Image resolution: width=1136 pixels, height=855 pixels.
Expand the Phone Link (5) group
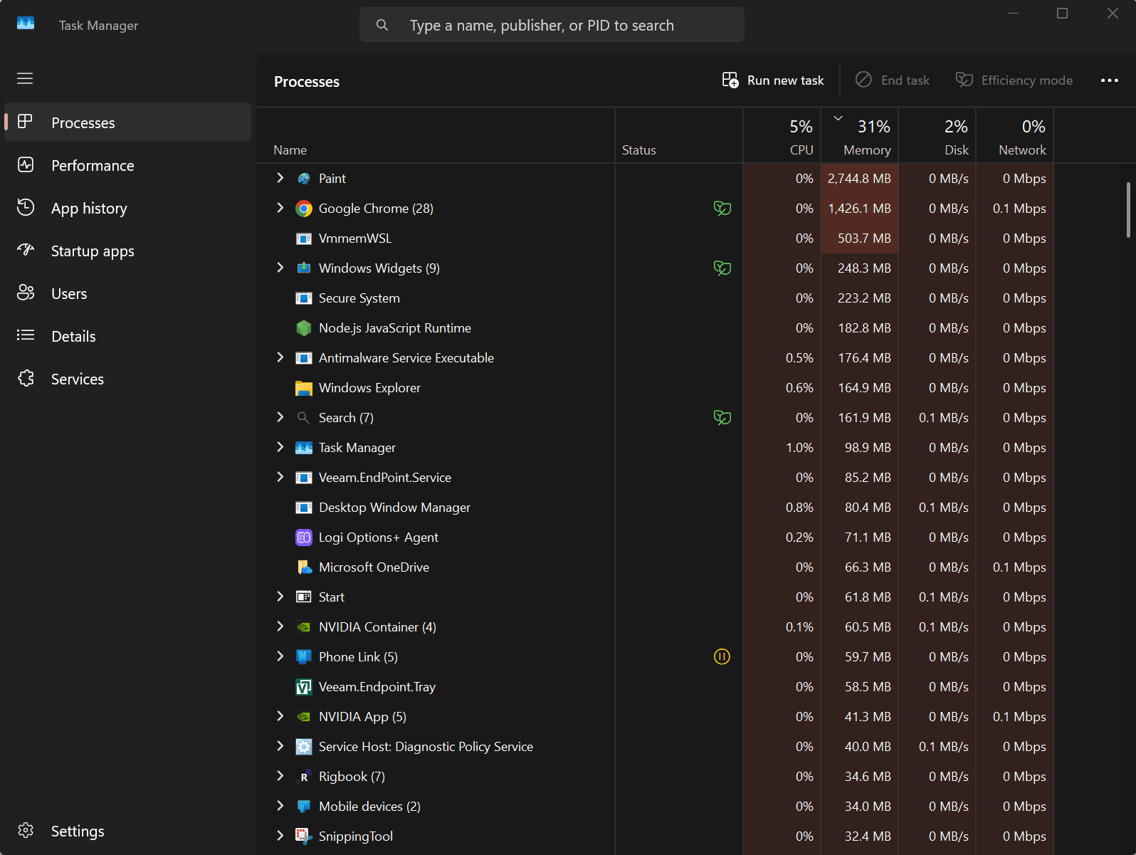[280, 656]
